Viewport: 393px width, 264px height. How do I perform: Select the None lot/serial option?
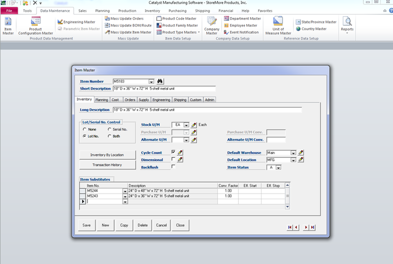tap(84, 129)
